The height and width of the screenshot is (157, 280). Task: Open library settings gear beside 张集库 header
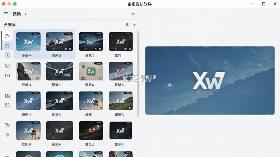[127, 25]
